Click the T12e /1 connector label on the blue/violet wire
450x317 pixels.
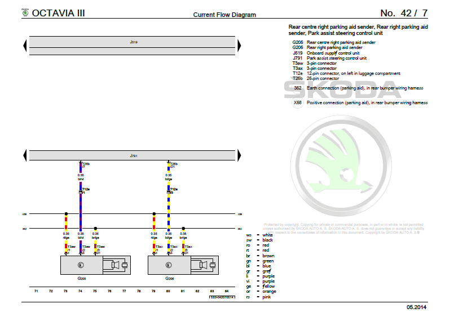[85, 191]
